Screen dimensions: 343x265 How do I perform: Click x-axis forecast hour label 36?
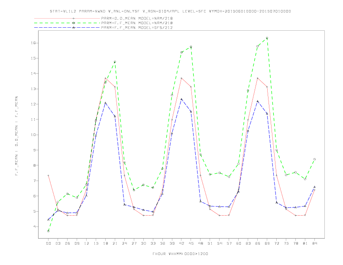(x=162, y=243)
